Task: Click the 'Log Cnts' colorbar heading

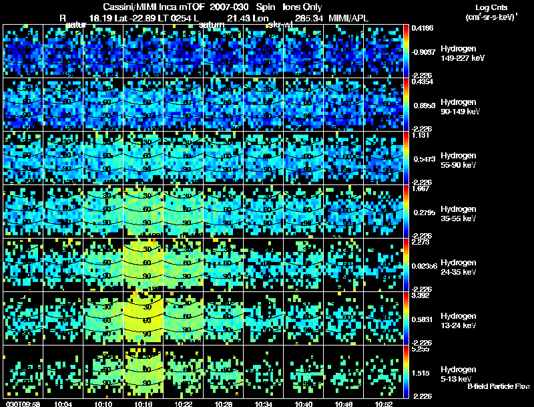Action: (491, 7)
